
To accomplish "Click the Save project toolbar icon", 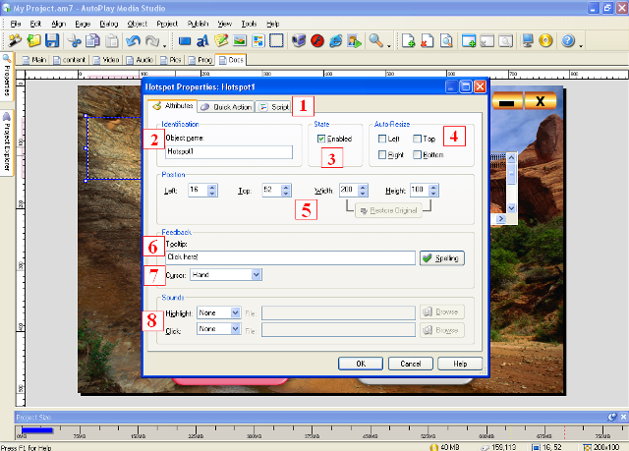I will (52, 41).
